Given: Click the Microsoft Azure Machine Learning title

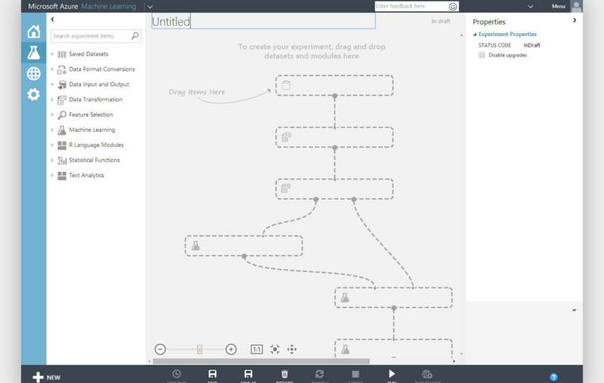Looking at the screenshot, I should (82, 7).
